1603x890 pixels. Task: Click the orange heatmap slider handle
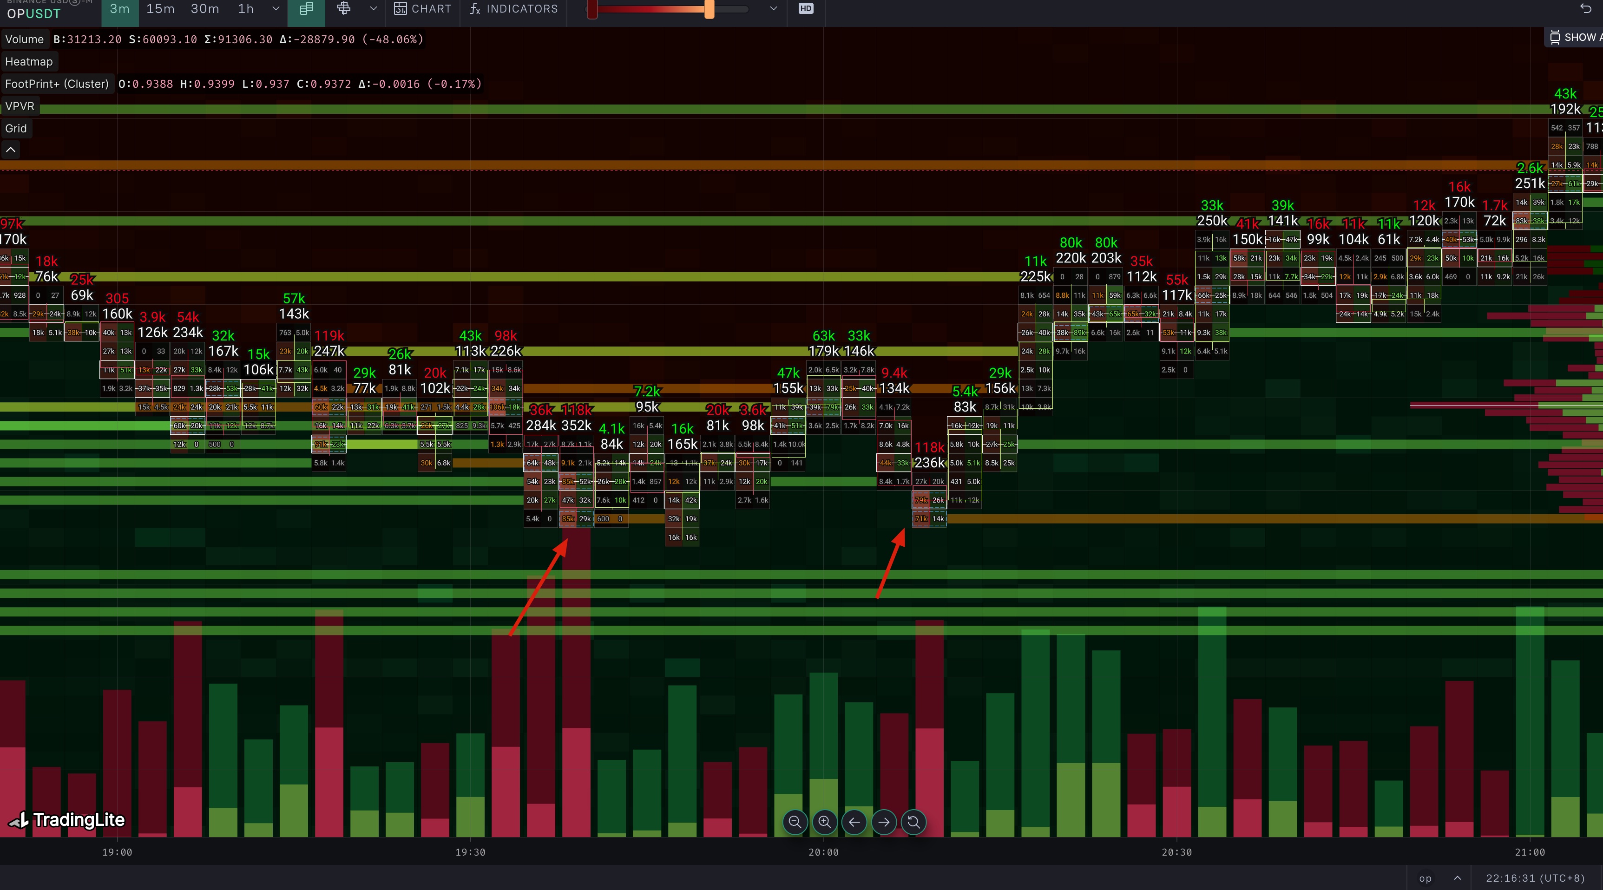point(709,9)
